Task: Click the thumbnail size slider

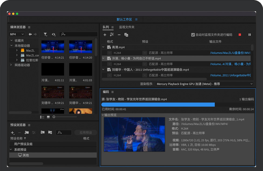Action: tap(54, 117)
